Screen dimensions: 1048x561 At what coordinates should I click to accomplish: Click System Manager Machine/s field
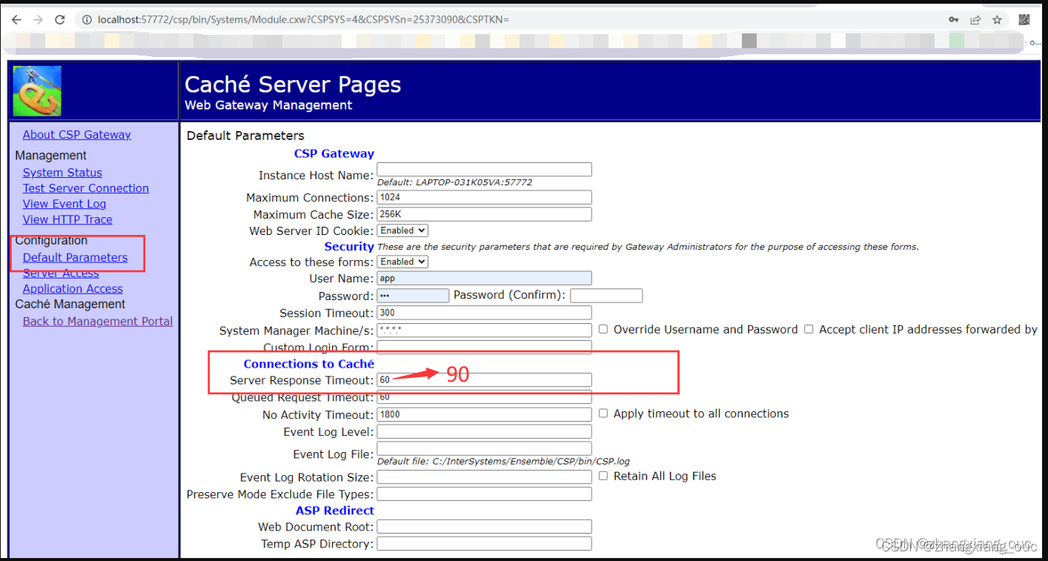[x=484, y=331]
